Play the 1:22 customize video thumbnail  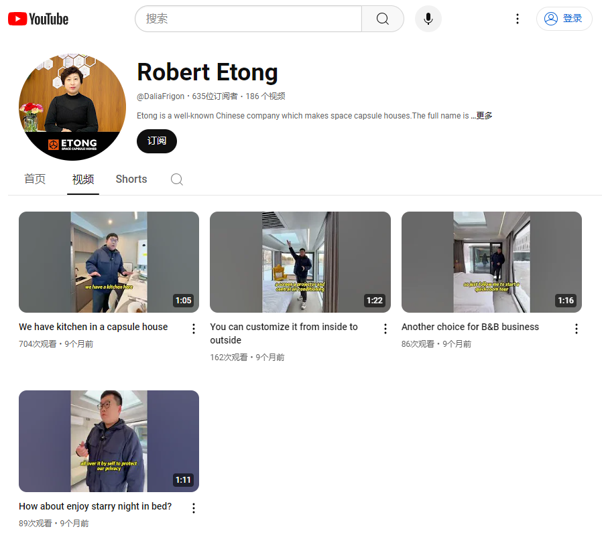click(x=300, y=262)
